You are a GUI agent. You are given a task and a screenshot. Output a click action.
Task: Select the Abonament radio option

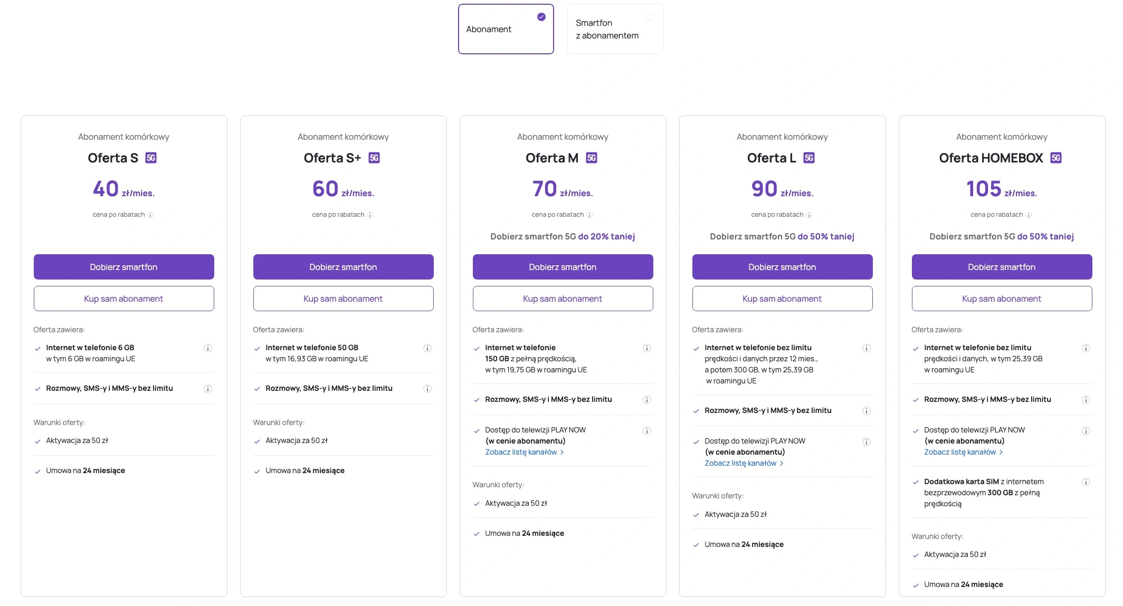pyautogui.click(x=506, y=29)
